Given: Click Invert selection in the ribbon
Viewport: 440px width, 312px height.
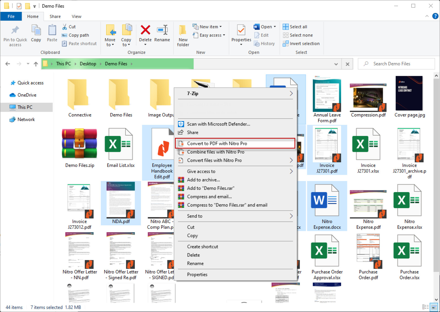Looking at the screenshot, I should click(x=301, y=43).
